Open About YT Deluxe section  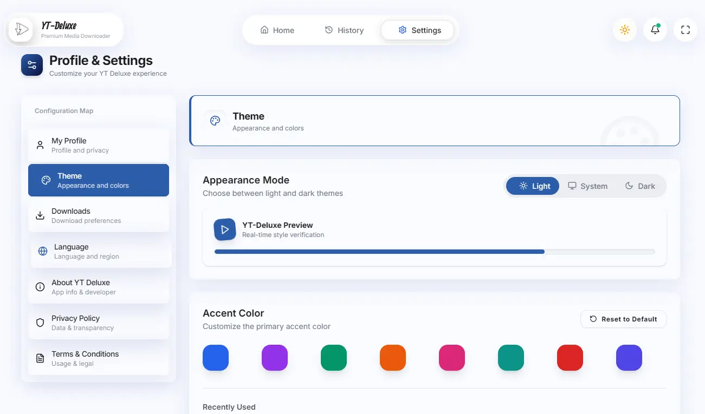point(99,287)
